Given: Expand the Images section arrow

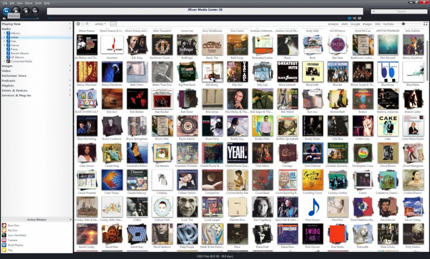Looking at the screenshot, I should tap(70, 66).
